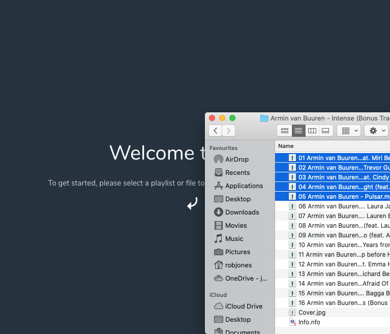Viewport: 390px width, 334px height.
Task: Select the Applications sidebar icon
Action: pos(219,186)
